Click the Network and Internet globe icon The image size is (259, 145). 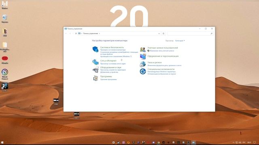click(x=96, y=62)
